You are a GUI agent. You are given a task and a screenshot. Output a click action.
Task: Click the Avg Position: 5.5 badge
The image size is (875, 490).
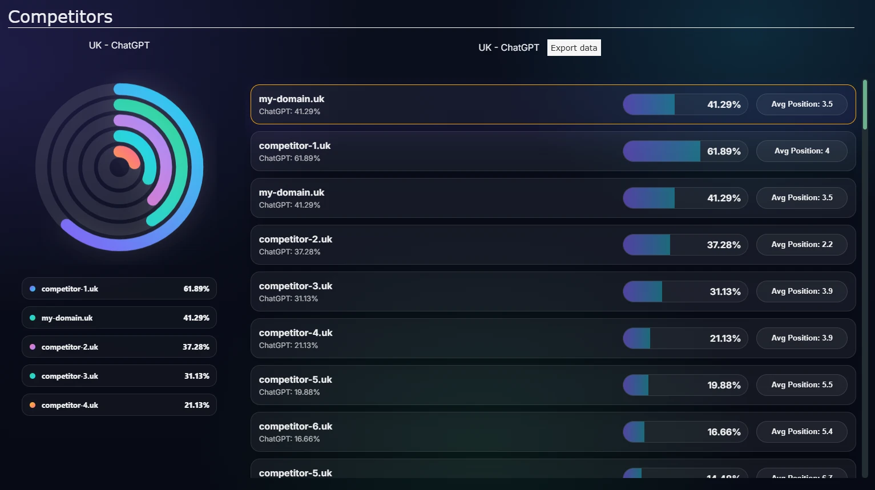(801, 385)
